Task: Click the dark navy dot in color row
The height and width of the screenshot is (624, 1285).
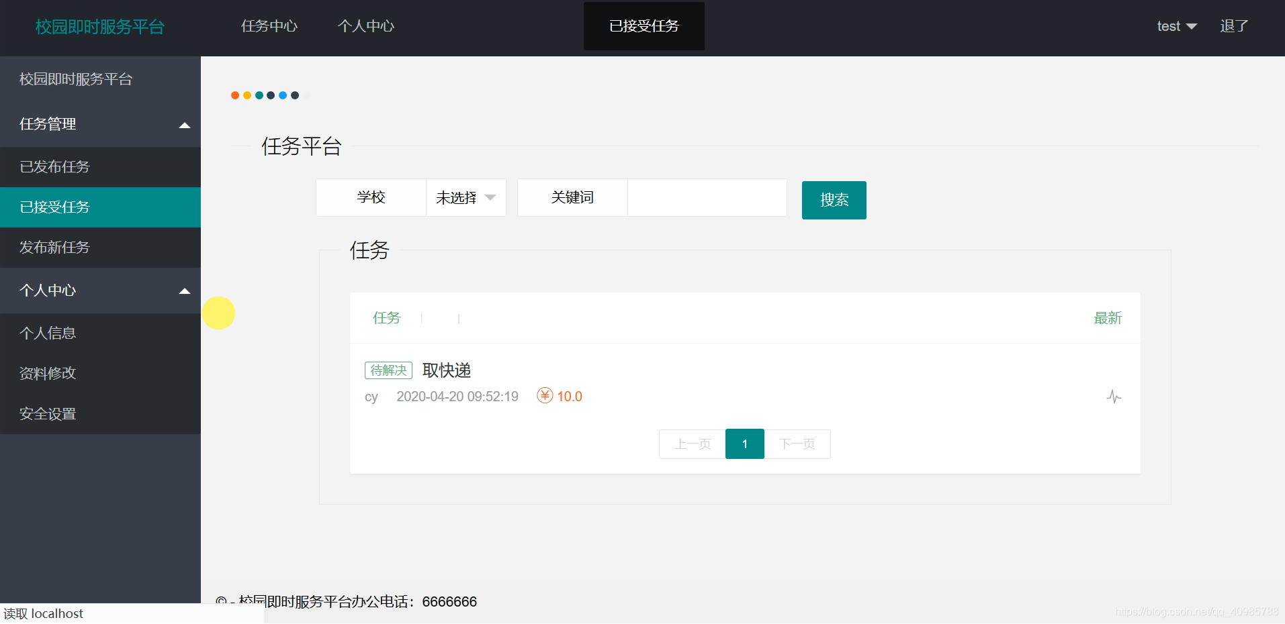Action: (271, 95)
